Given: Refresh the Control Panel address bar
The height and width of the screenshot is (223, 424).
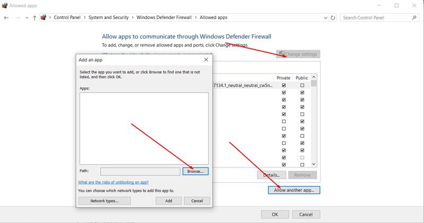Looking at the screenshot, I should coord(333,18).
